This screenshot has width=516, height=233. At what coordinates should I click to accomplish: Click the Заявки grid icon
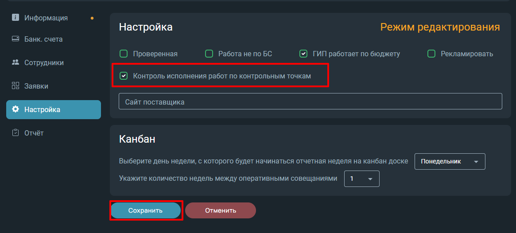point(15,86)
